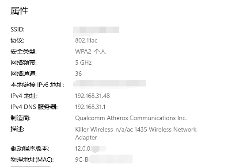Select Qualcomm Atheros Communications Inc. manufacturer text

pos(131,118)
